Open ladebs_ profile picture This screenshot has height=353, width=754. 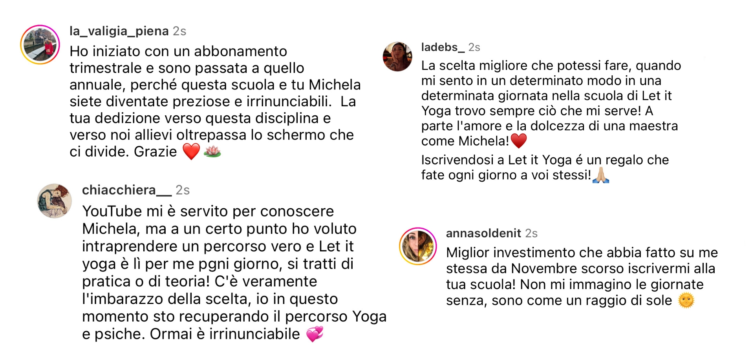pos(397,56)
